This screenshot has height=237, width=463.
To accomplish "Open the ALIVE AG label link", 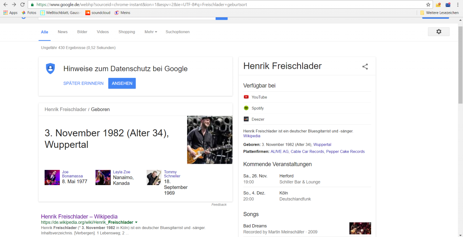I will point(280,152).
